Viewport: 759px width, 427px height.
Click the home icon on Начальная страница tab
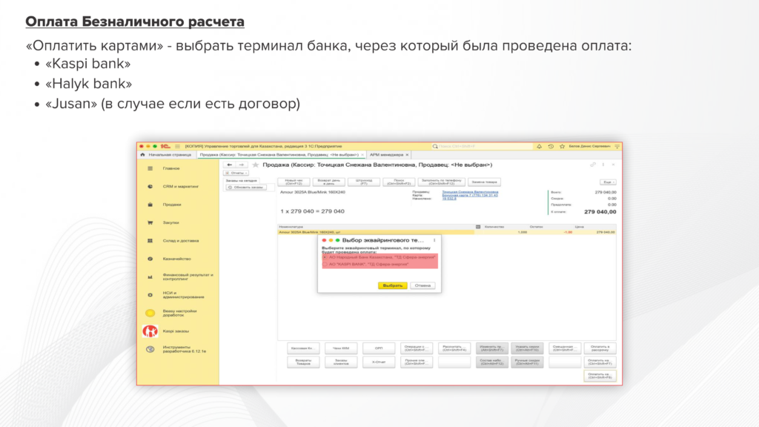click(x=143, y=155)
